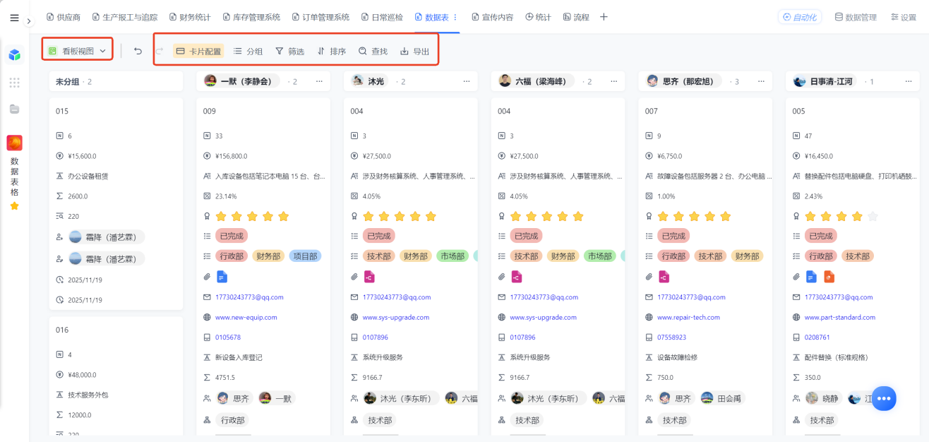Click 办公设备租赁 text in card 015
Viewport: 929px width, 442px height.
(88, 176)
